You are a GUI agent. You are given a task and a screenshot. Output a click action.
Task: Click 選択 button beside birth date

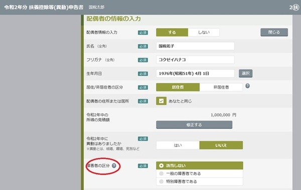pyautogui.click(x=245, y=73)
